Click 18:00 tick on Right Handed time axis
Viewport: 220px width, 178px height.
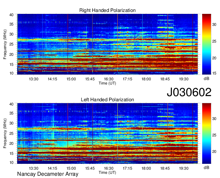click(146, 79)
